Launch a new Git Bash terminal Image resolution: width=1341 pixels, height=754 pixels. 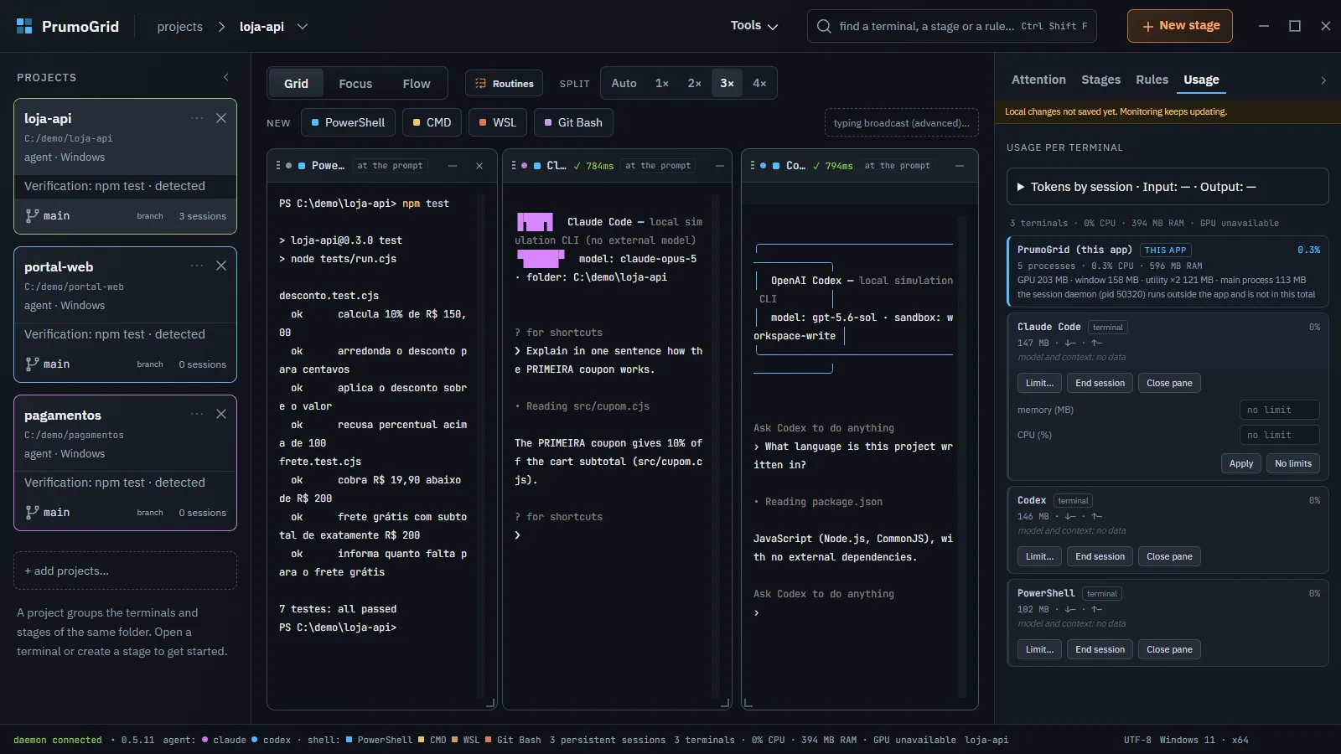pyautogui.click(x=573, y=122)
